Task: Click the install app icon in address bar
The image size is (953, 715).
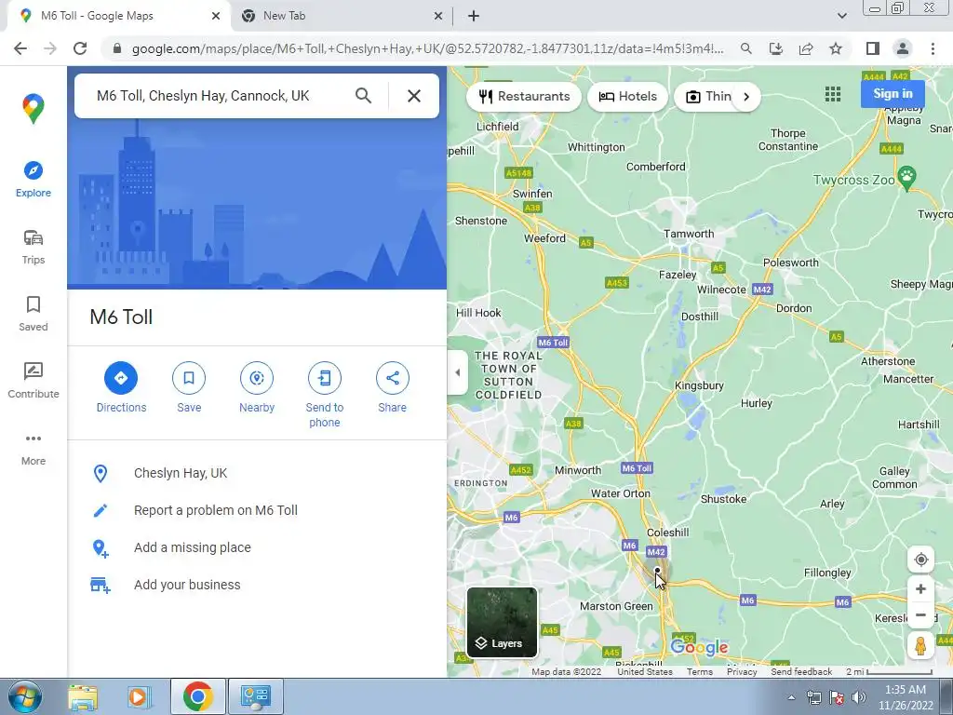Action: (x=776, y=48)
